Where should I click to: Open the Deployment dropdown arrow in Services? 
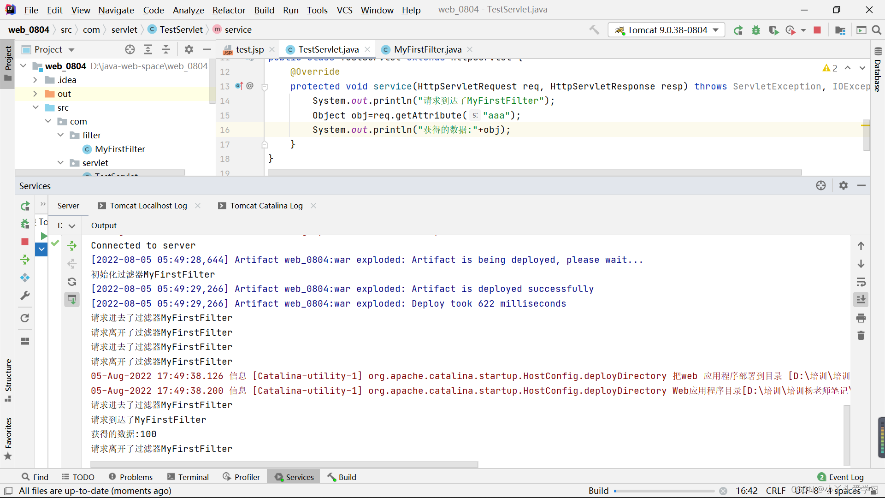coord(72,226)
